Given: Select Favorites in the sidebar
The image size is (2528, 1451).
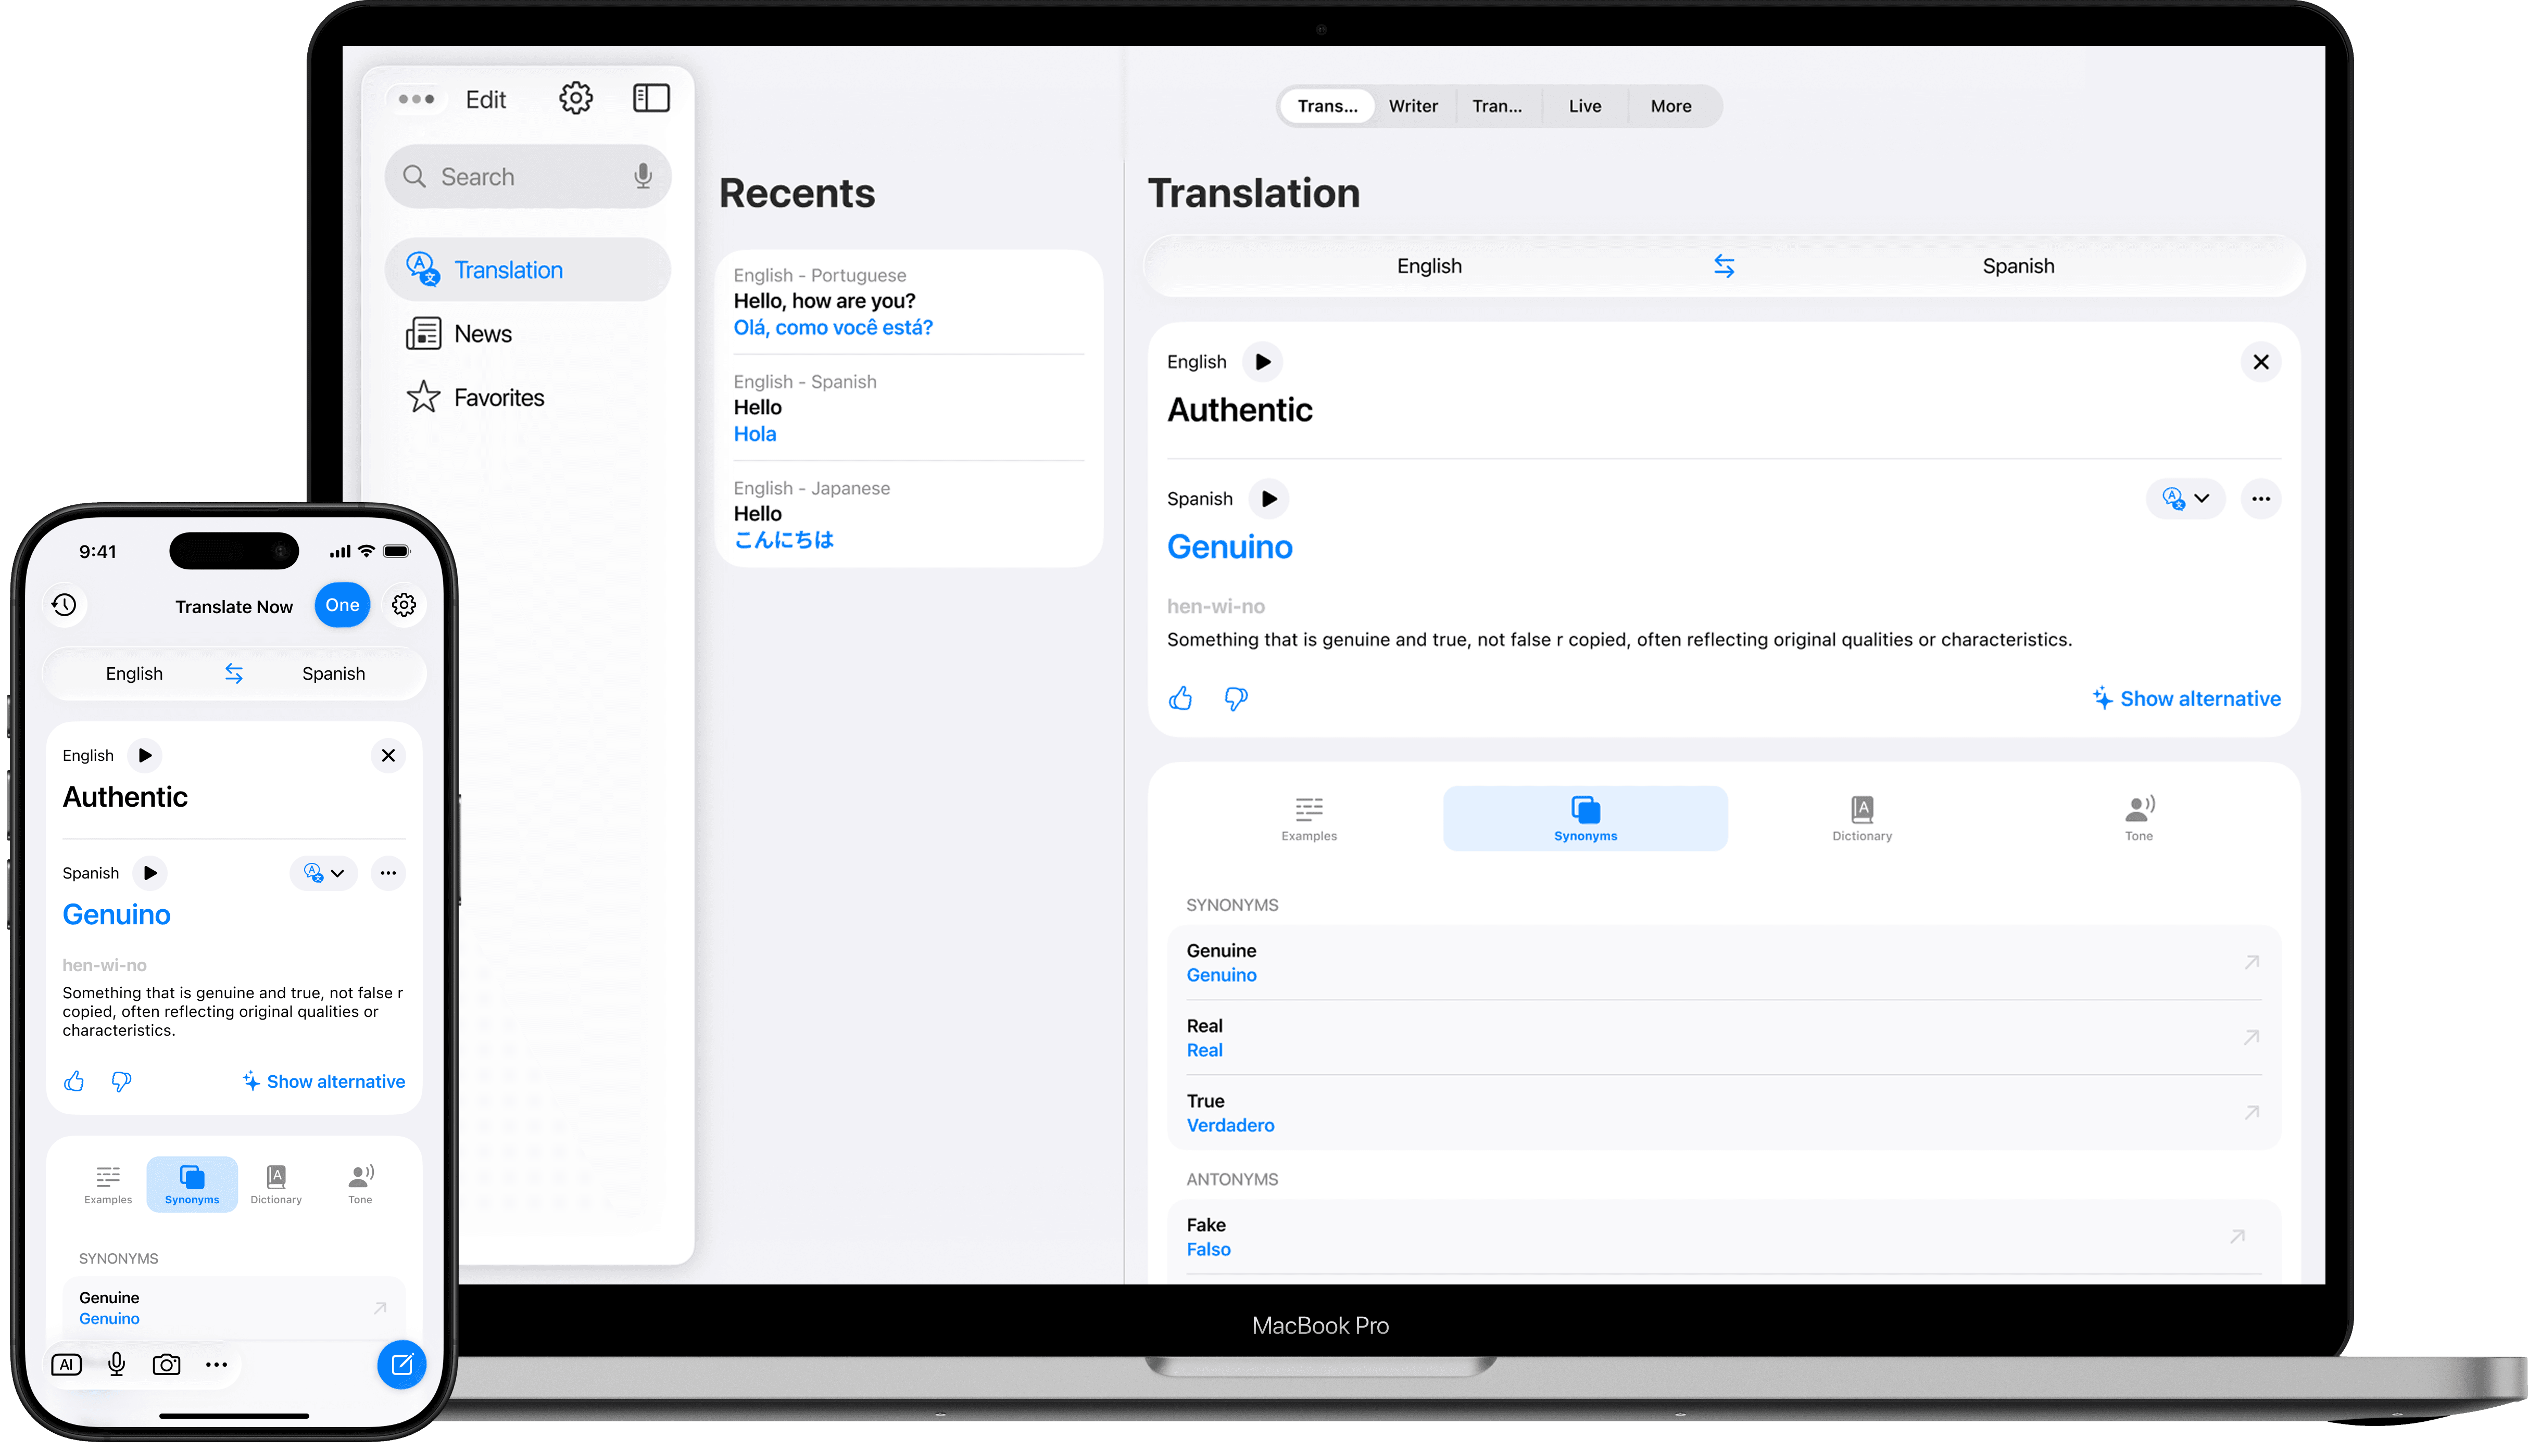Looking at the screenshot, I should click(x=498, y=398).
